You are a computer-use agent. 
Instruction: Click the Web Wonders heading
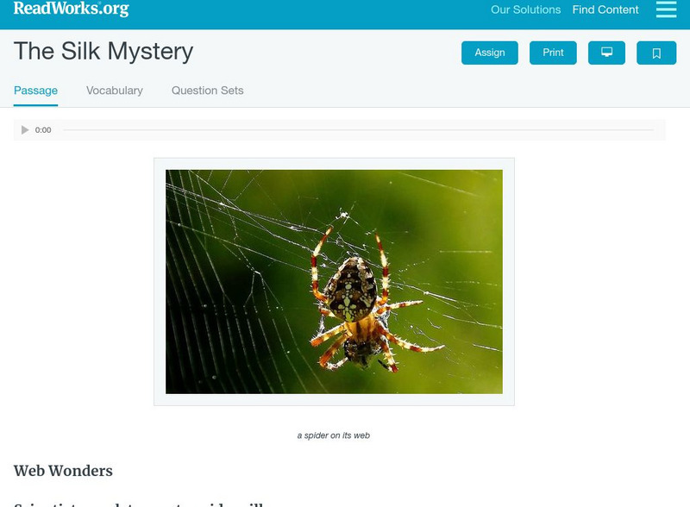pos(63,471)
